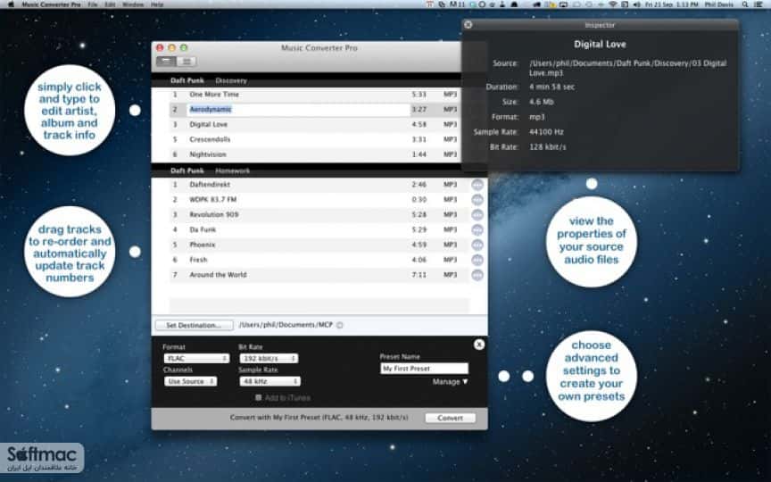Image resolution: width=771 pixels, height=482 pixels.
Task: Open inspector icon for Around the World
Action: [x=477, y=275]
